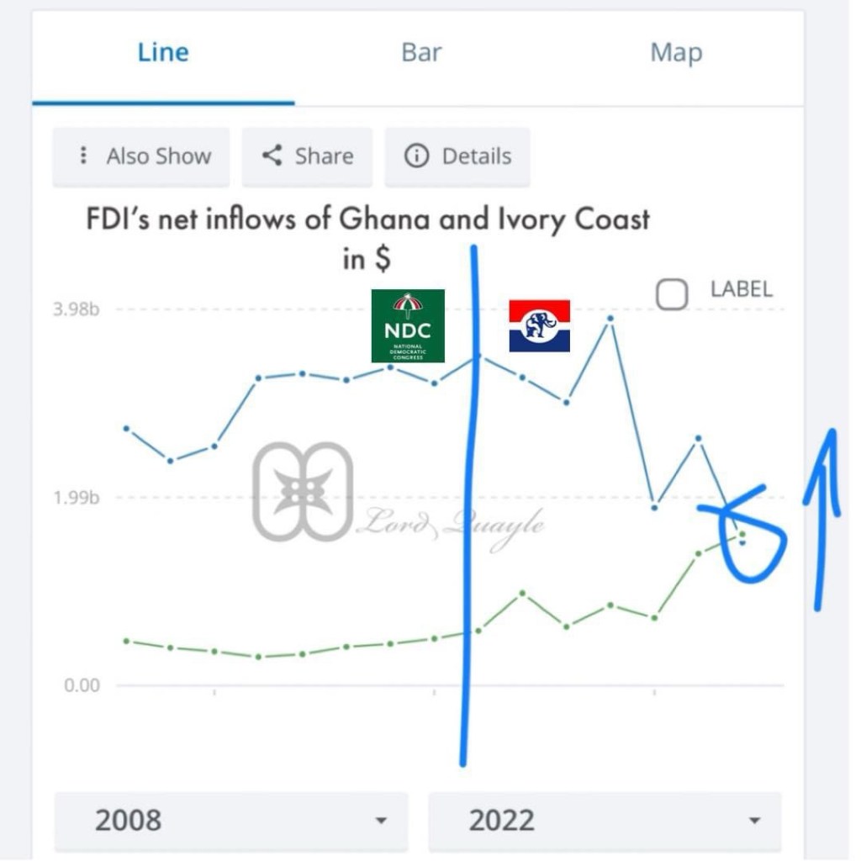
Task: Open the 2022 end year dropdown
Action: pos(604,821)
